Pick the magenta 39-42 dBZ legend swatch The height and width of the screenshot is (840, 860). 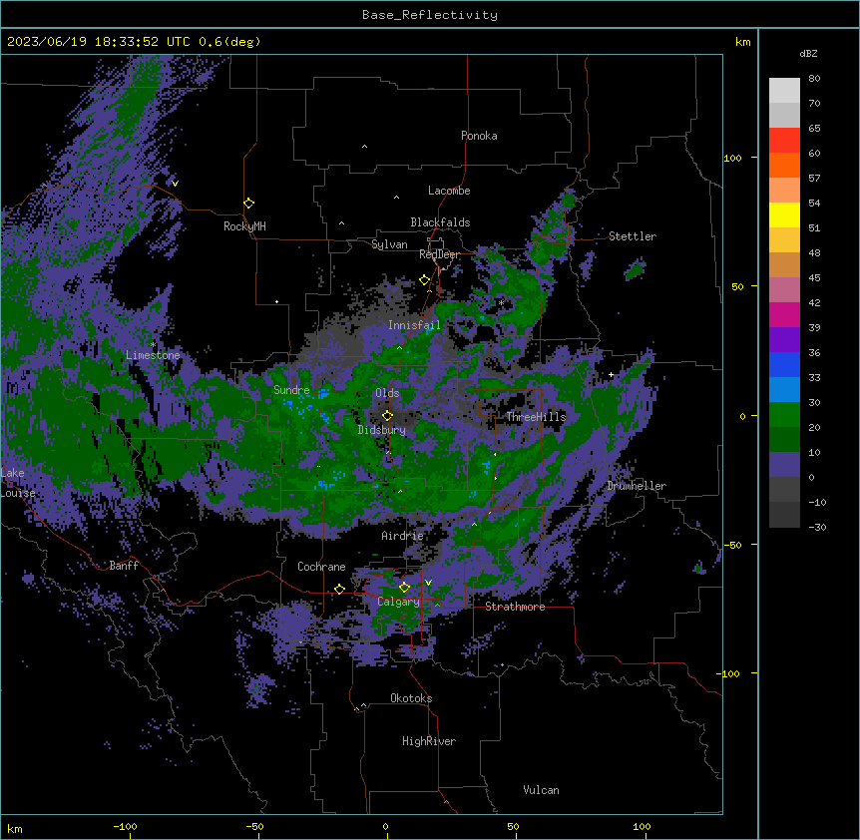(784, 315)
